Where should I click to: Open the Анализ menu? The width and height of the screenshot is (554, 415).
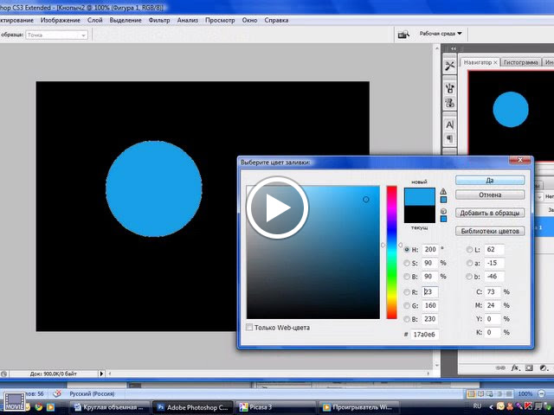pyautogui.click(x=188, y=21)
